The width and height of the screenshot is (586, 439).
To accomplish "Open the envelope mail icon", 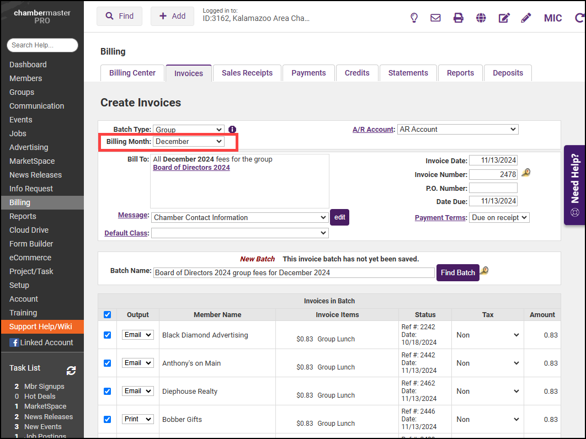I will 435,18.
